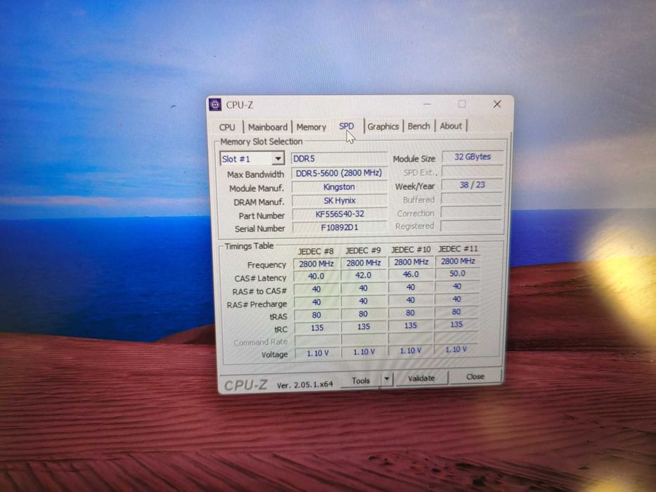Click the JEDEC #10 column header
The width and height of the screenshot is (656, 492).
coord(411,250)
